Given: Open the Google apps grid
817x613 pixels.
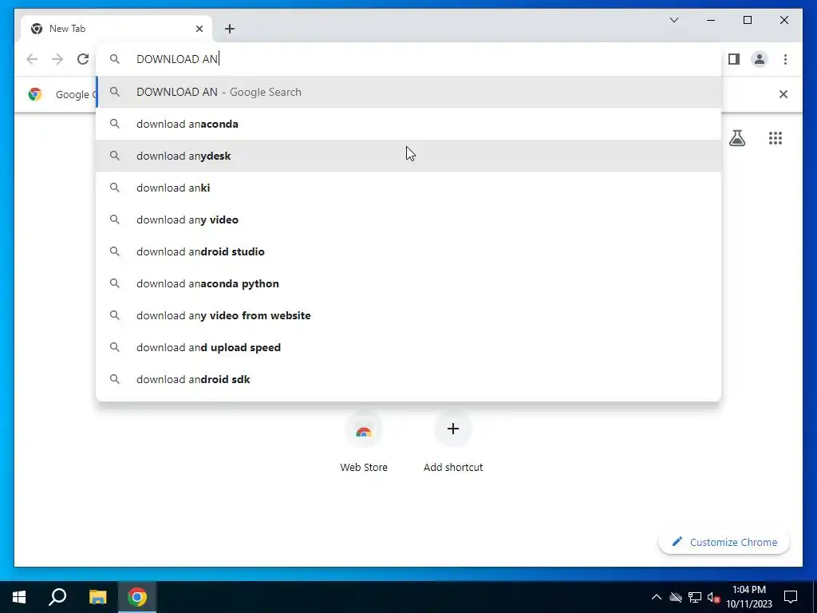Looking at the screenshot, I should tap(776, 138).
